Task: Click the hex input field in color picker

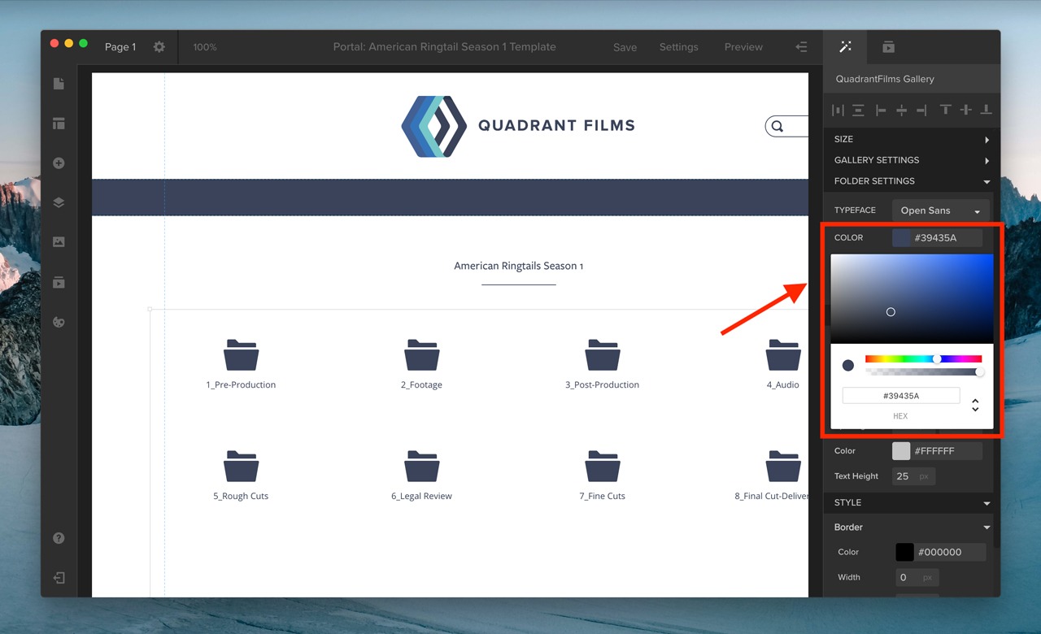Action: tap(901, 396)
